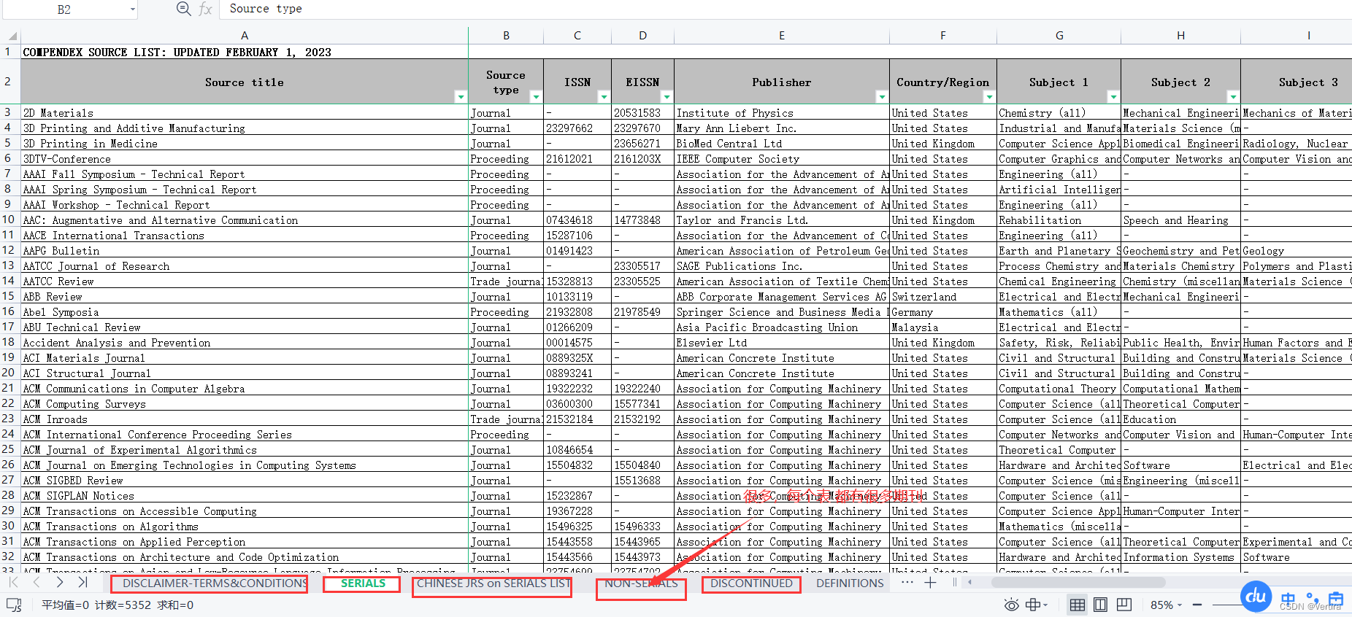Click cell '3DTV-Conference'

point(245,158)
